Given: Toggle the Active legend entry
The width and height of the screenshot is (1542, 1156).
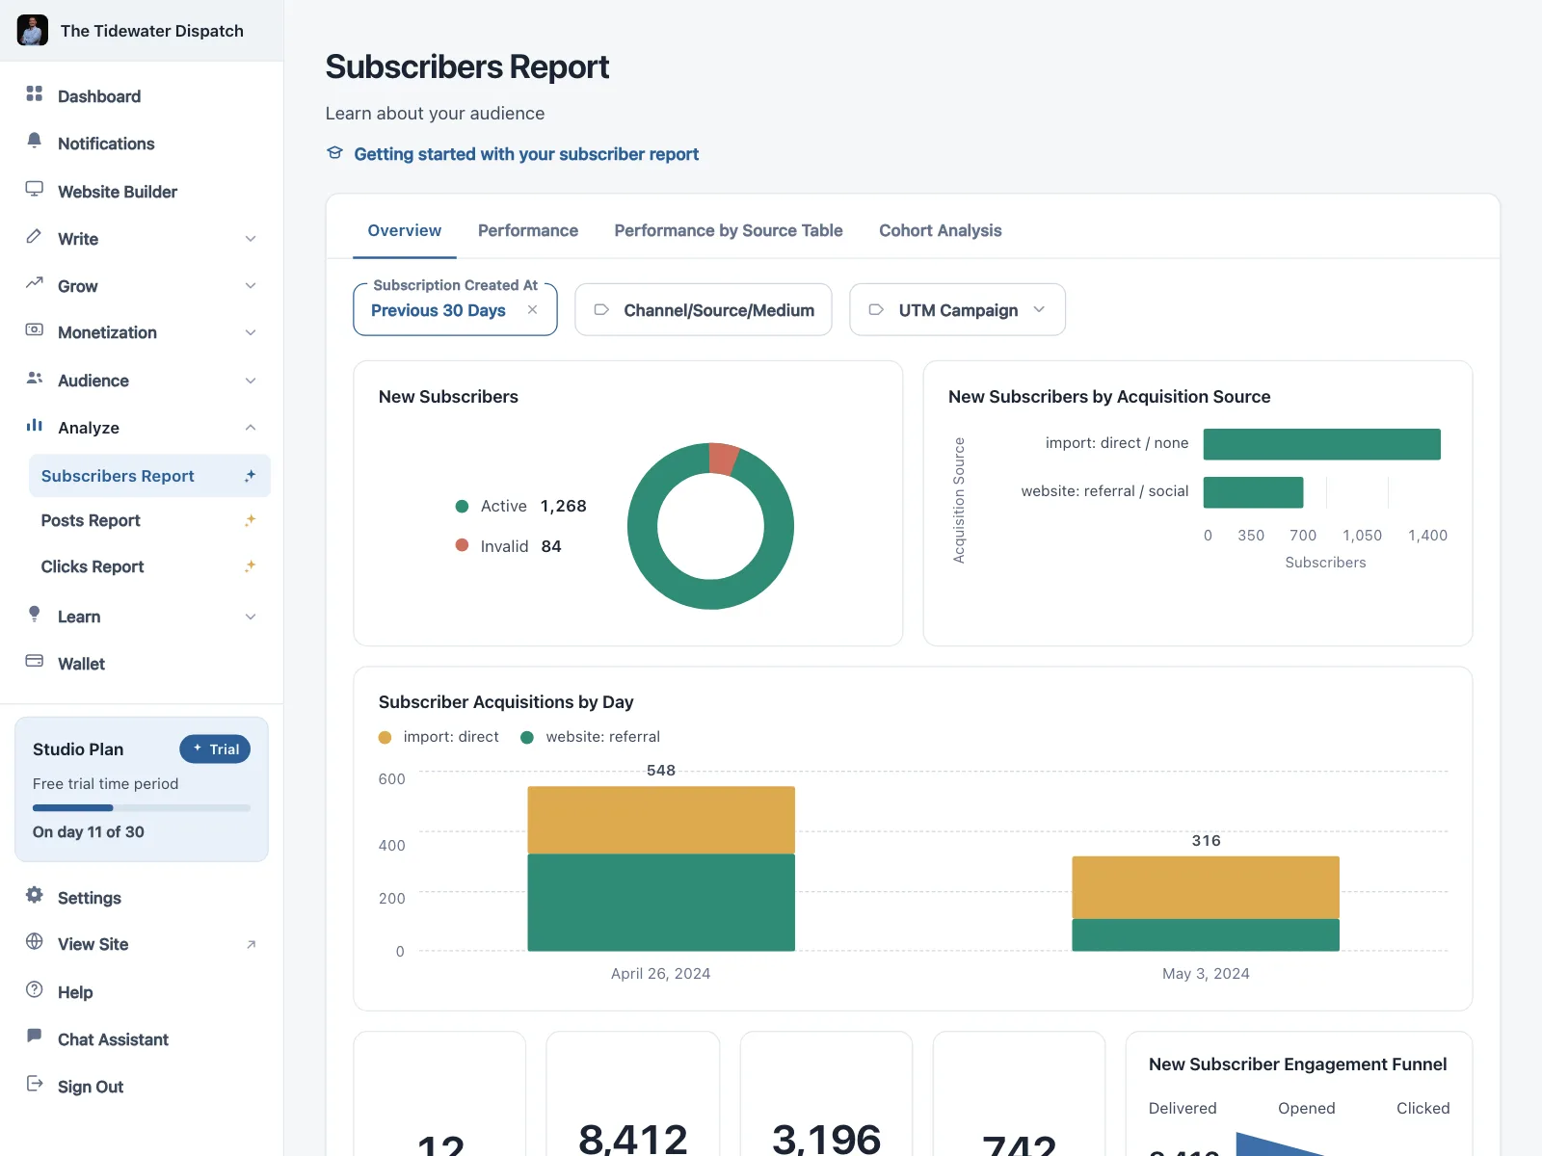Looking at the screenshot, I should tap(520, 507).
